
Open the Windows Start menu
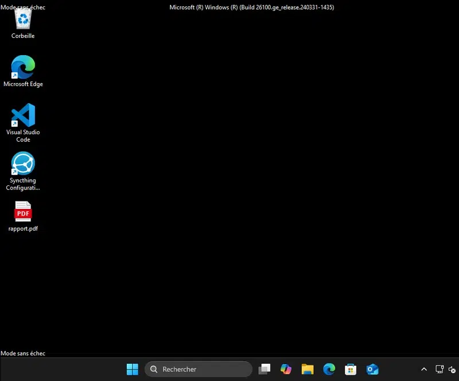[x=133, y=370]
